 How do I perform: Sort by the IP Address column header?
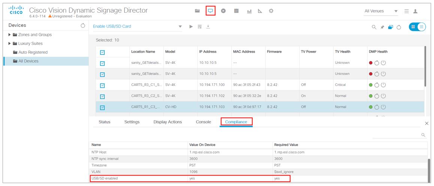207,52
